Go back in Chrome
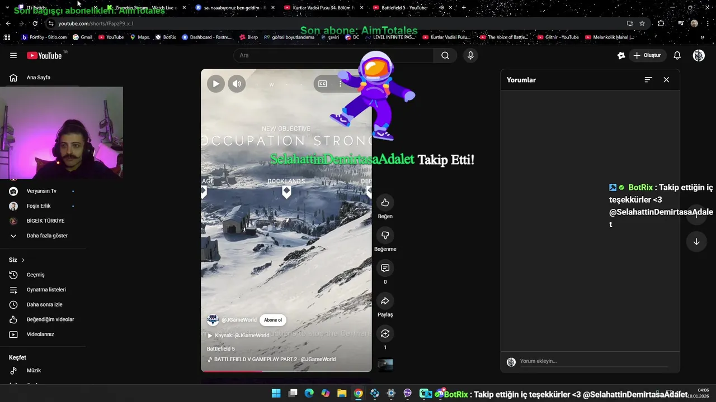716x402 pixels. [8, 23]
